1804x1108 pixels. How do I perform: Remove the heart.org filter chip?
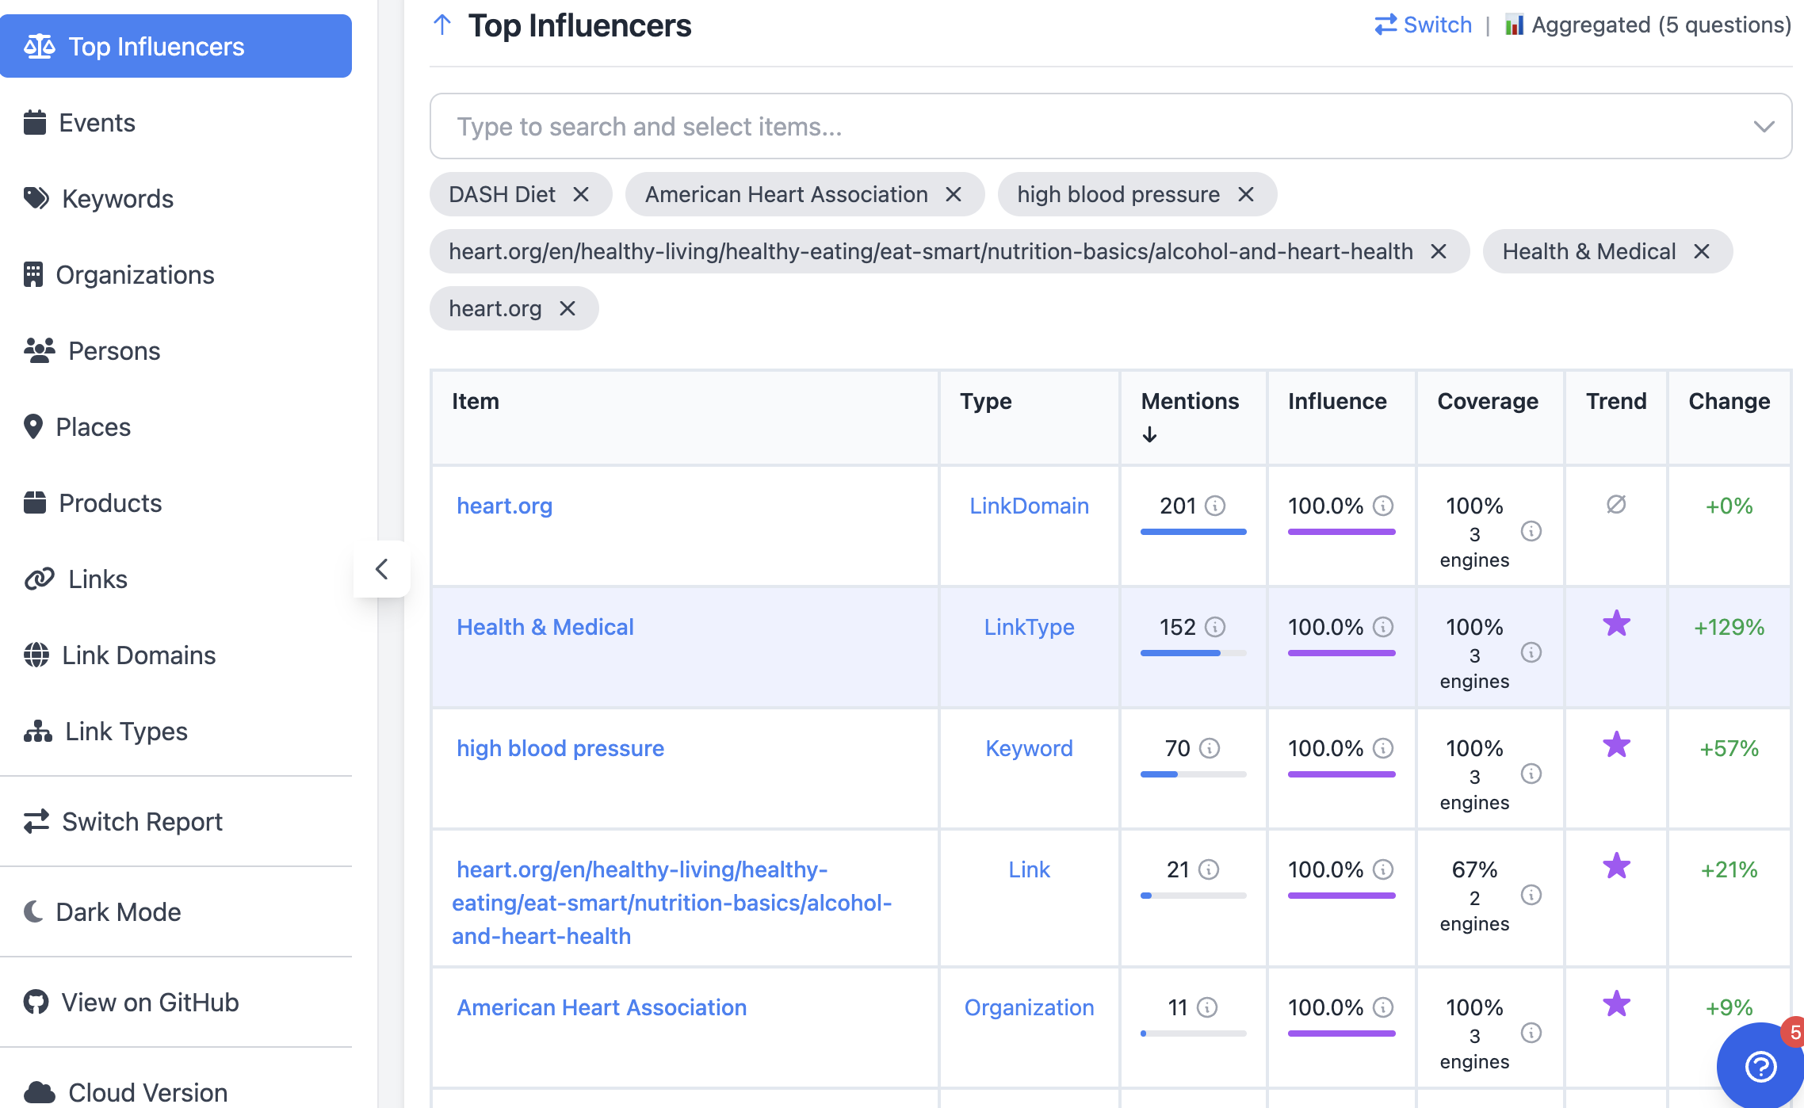(568, 308)
